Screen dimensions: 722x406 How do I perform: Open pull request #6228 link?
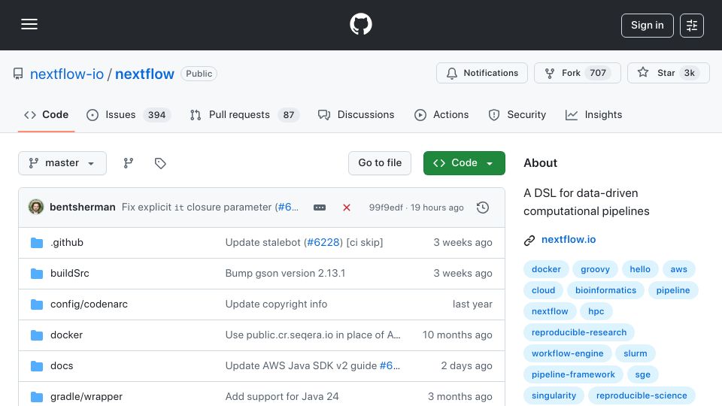pyautogui.click(x=323, y=243)
